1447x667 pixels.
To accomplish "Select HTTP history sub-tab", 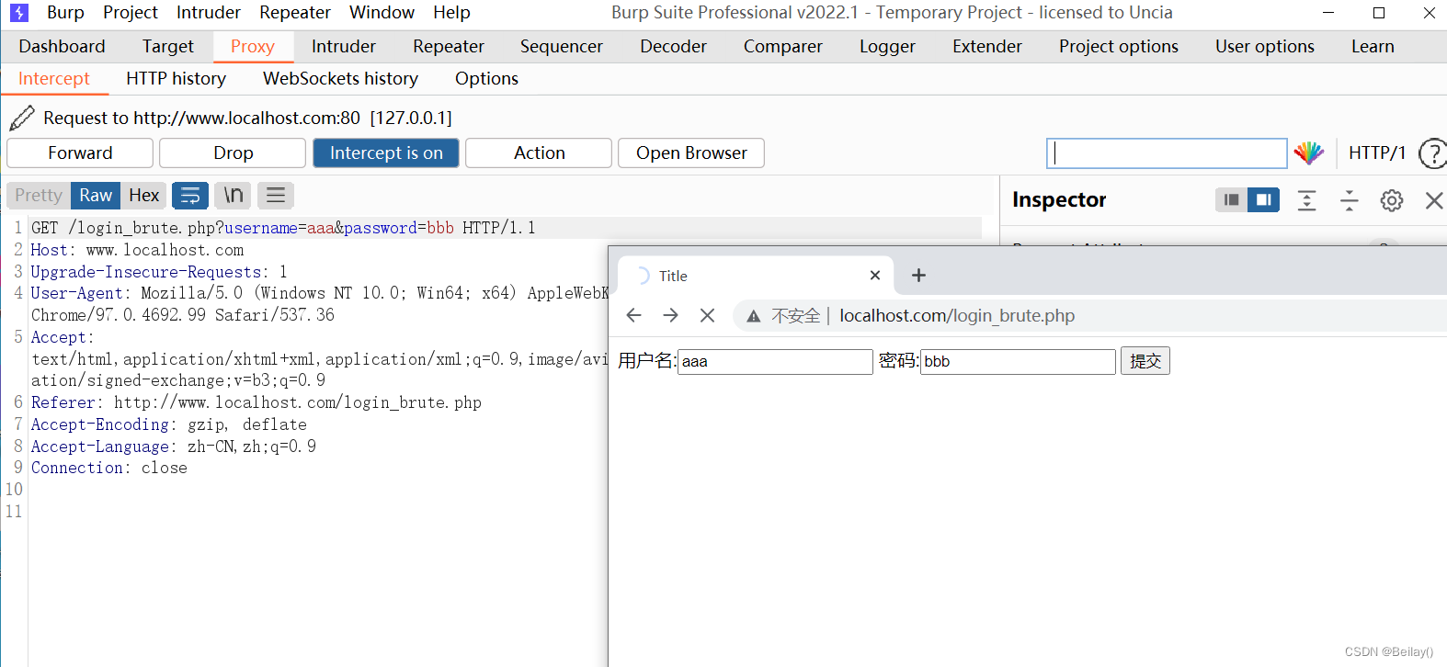I will click(177, 79).
